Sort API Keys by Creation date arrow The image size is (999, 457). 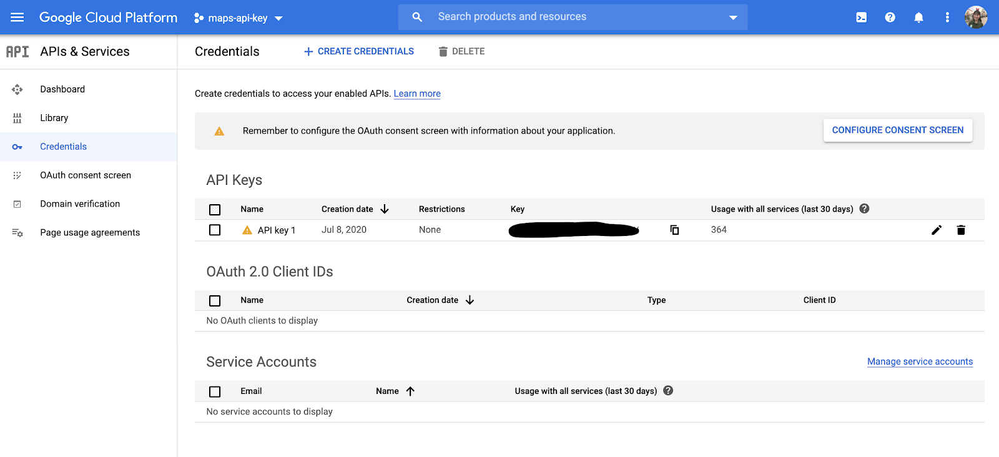coord(385,209)
